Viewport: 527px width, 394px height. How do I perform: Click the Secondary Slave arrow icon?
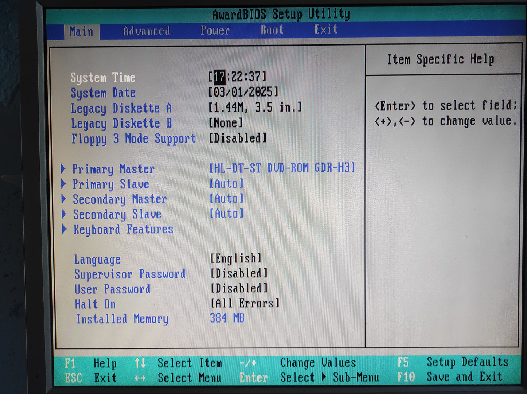64,214
